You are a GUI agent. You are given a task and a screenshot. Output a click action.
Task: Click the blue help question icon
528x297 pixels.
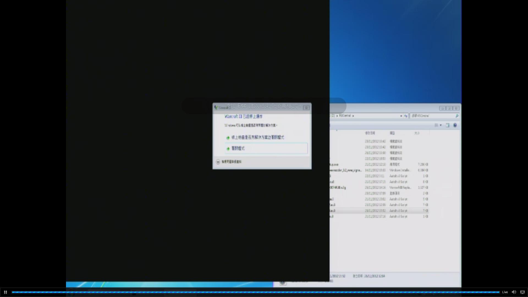tap(455, 125)
